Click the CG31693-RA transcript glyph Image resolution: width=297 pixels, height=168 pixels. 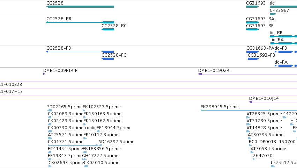pyautogui.click(x=252, y=22)
